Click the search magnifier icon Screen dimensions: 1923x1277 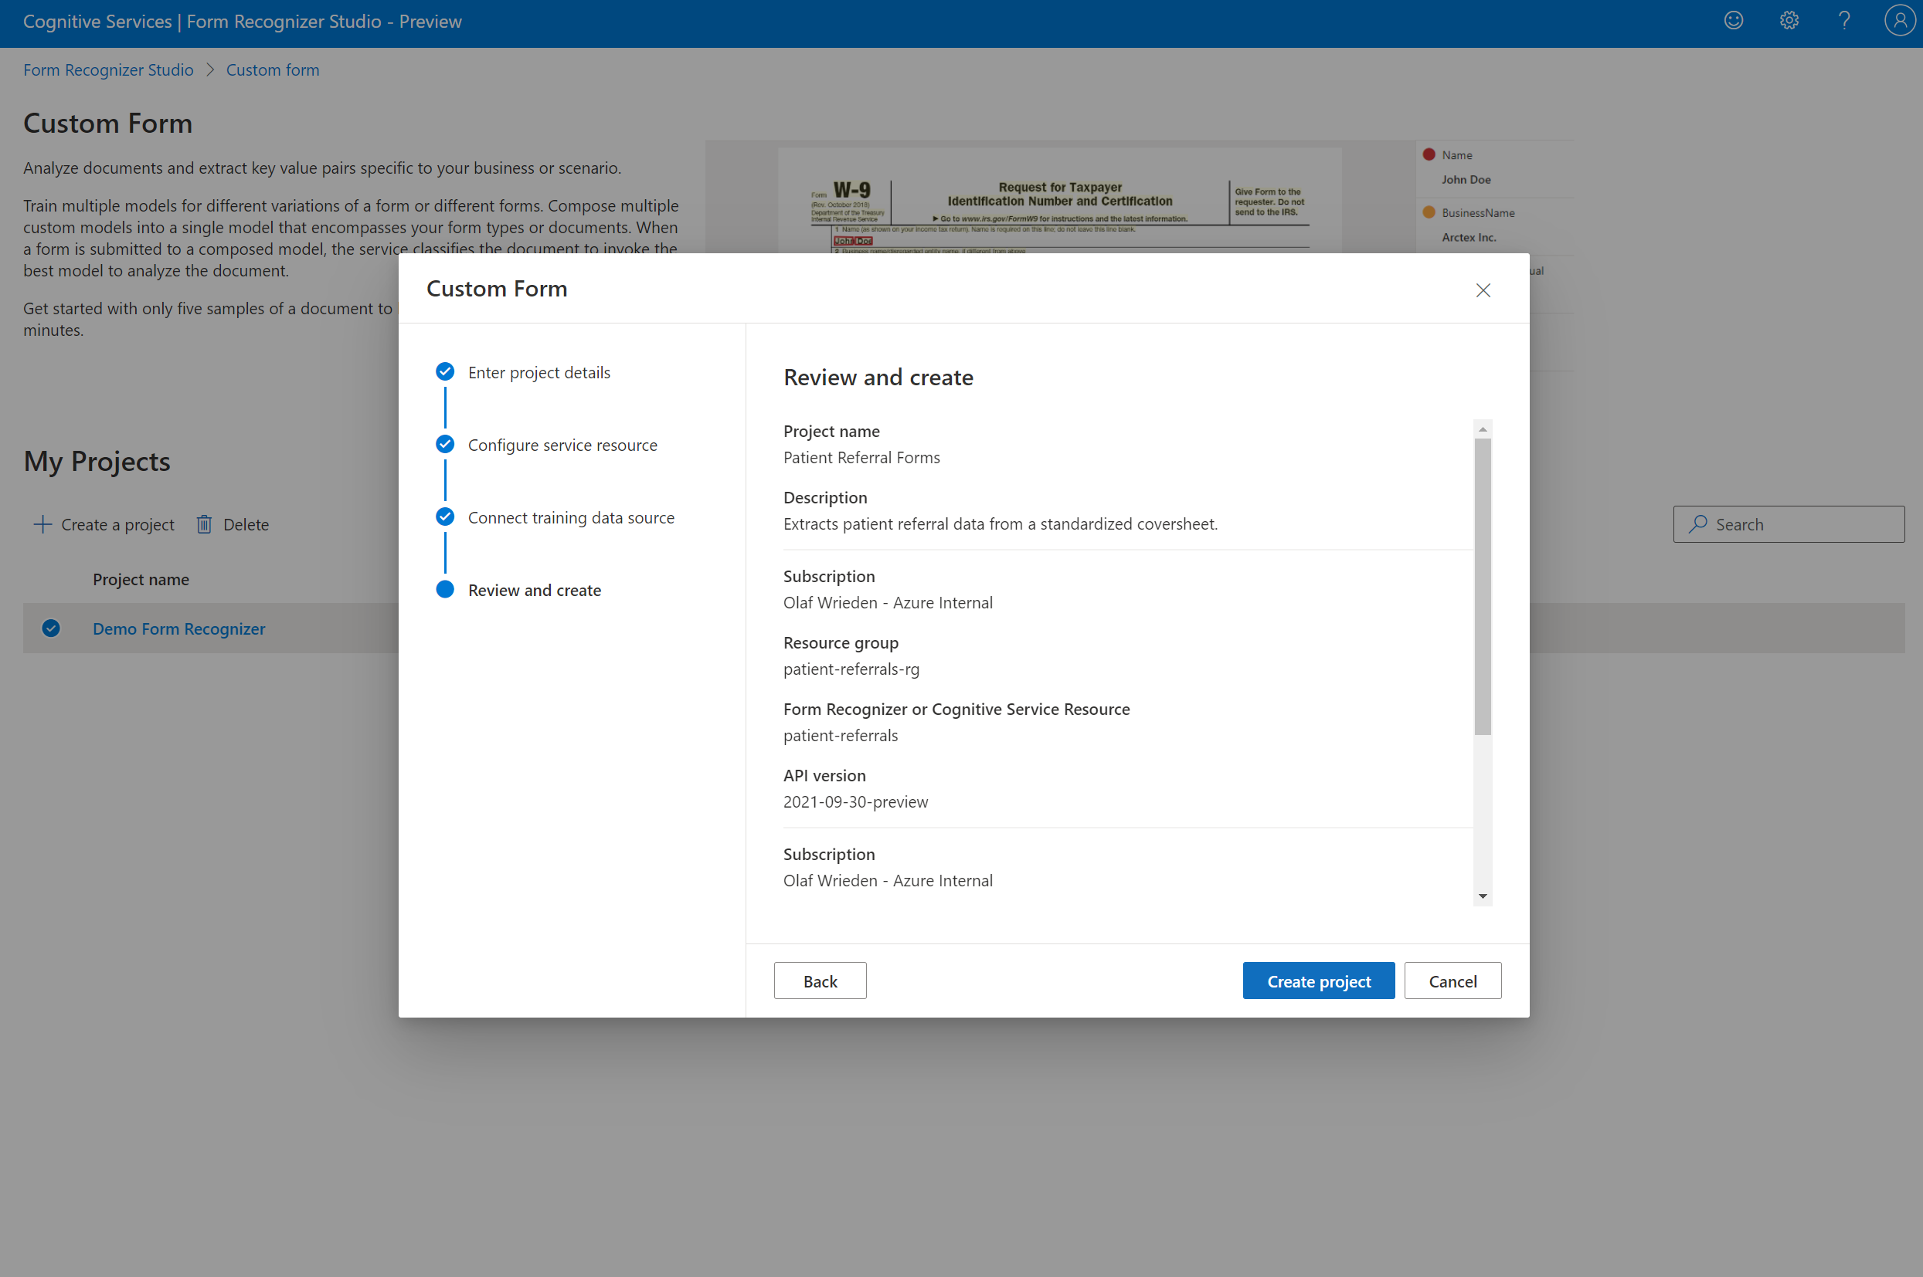pyautogui.click(x=1698, y=524)
